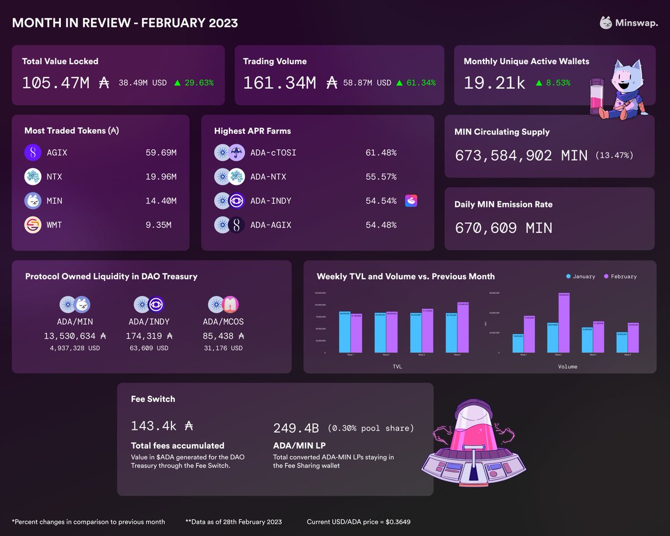670x536 pixels.
Task: Click the '4,937,328 USD' value
Action: click(75, 348)
